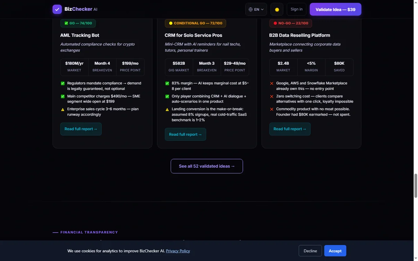Click the BizChecker AI brand name
The width and height of the screenshot is (418, 261).
(x=81, y=9)
